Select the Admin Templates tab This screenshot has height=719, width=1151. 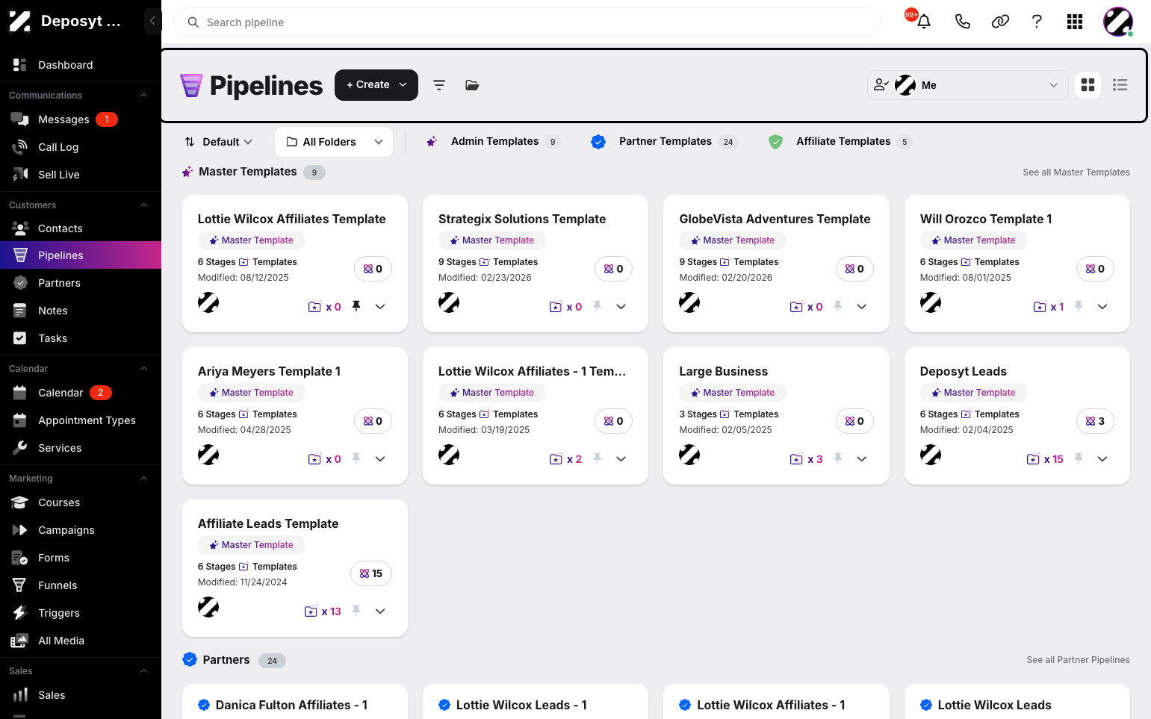[x=492, y=141]
